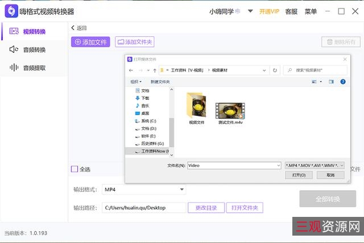The width and height of the screenshot is (364, 243).
Task: Close the file open dialog
Action: click(345, 59)
